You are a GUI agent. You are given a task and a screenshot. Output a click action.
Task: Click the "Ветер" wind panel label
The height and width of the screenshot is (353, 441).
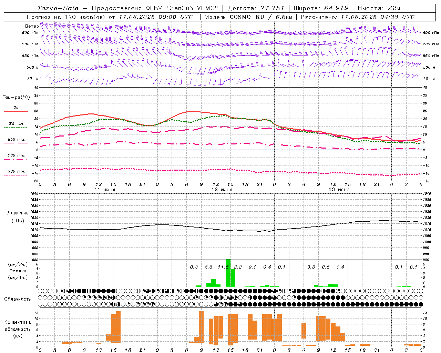(x=32, y=26)
